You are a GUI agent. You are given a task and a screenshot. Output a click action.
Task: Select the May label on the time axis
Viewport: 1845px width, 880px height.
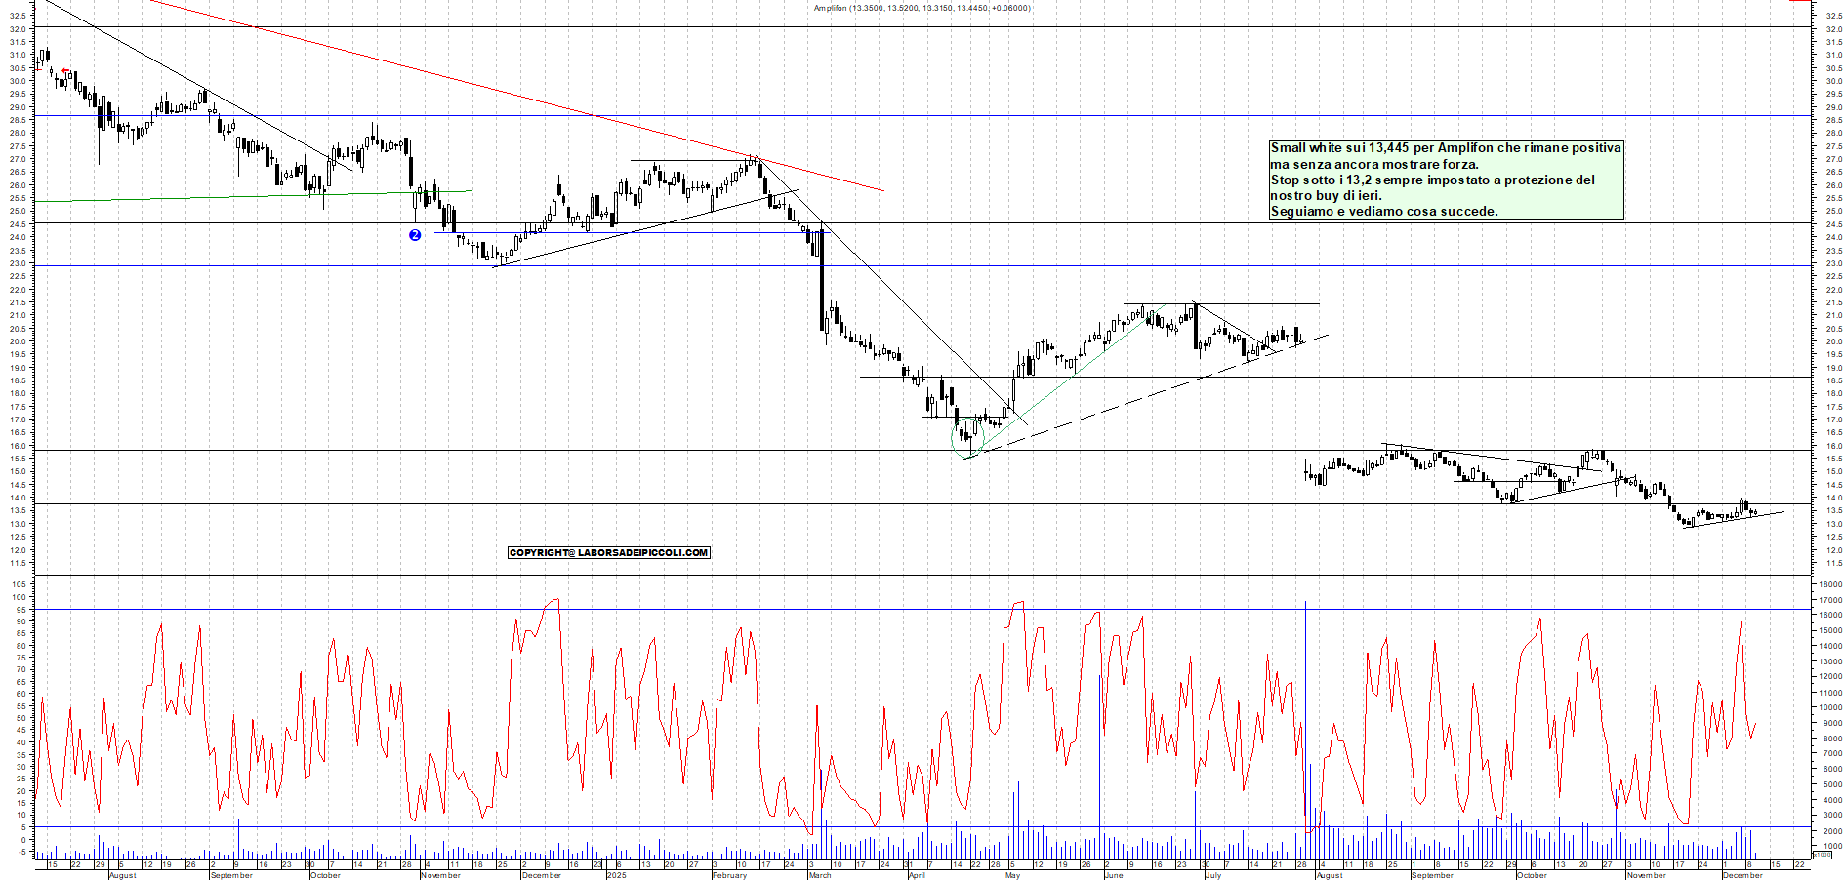(x=1012, y=875)
